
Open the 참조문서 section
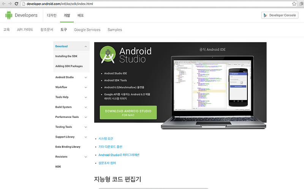(46, 30)
